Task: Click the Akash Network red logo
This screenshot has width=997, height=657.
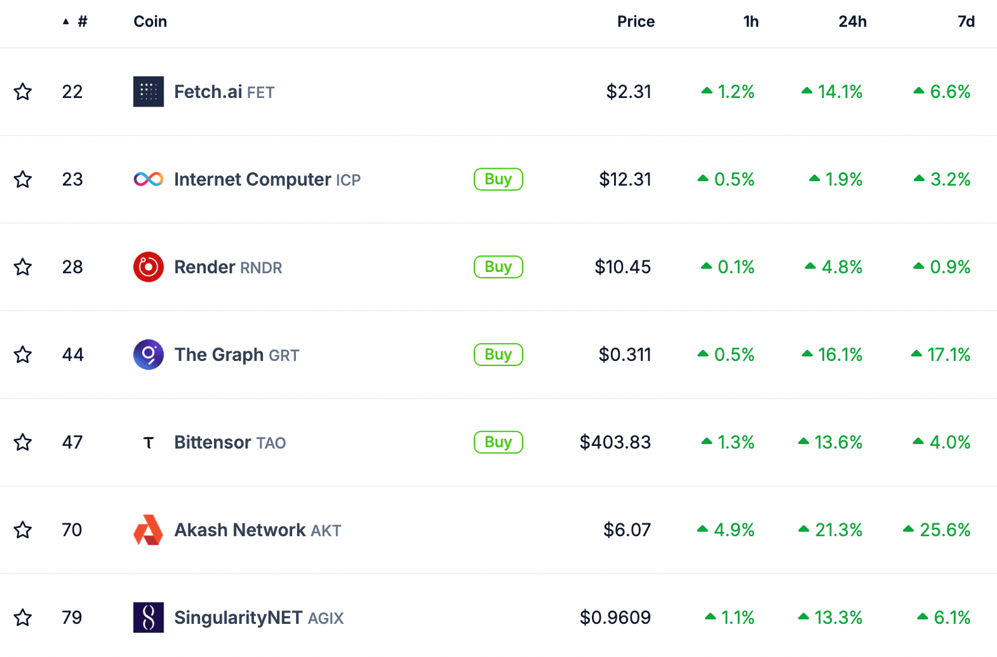Action: pos(148,530)
